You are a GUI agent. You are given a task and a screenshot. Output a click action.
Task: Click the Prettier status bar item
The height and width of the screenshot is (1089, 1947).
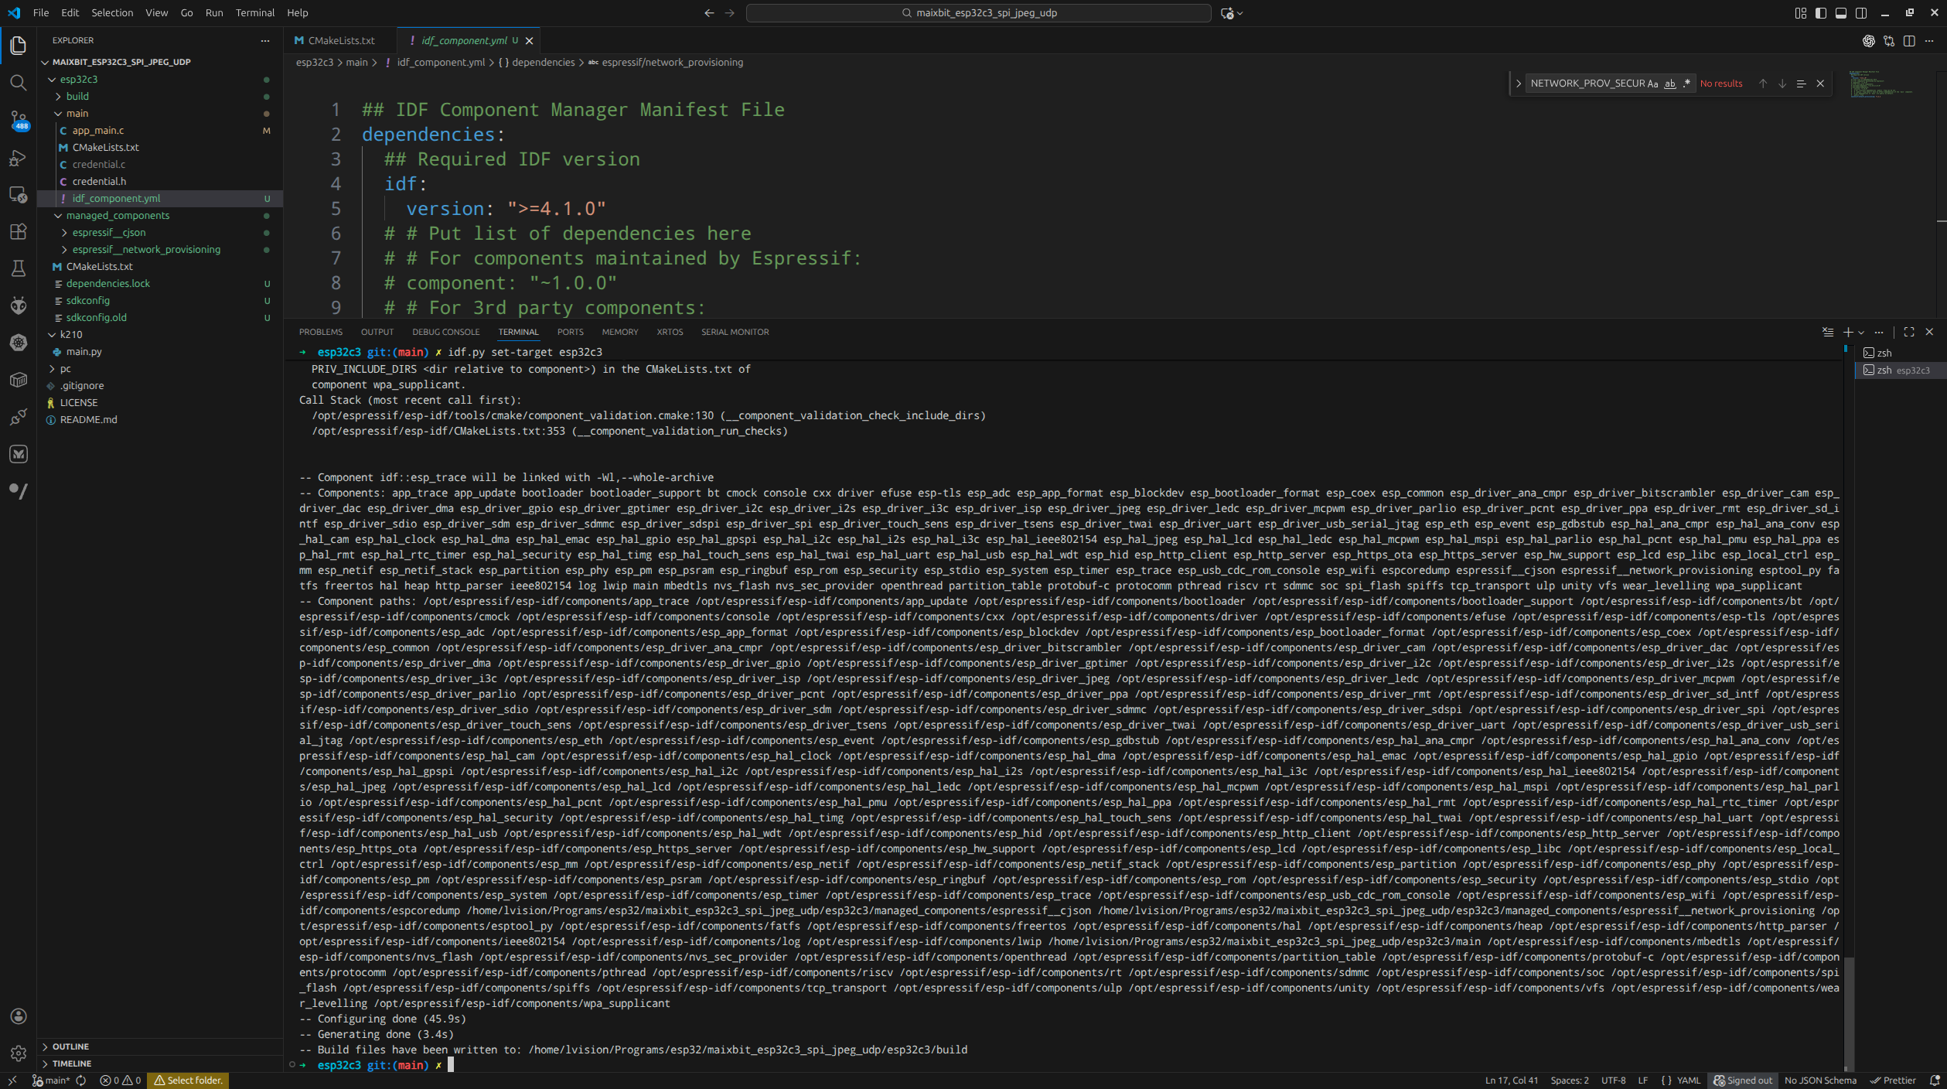pyautogui.click(x=1892, y=1080)
